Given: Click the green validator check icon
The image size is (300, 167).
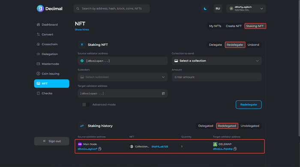Looking at the screenshot, I should tap(82, 61).
